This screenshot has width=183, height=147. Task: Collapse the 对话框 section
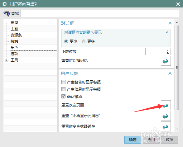(x=170, y=23)
